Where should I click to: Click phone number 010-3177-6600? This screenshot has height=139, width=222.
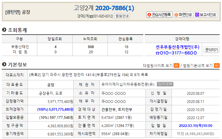tap(176, 53)
